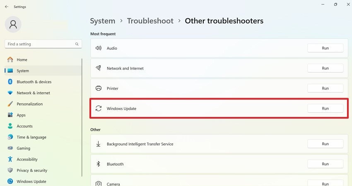Click the 'Network and Internet' label
352x186 pixels.
pos(125,68)
